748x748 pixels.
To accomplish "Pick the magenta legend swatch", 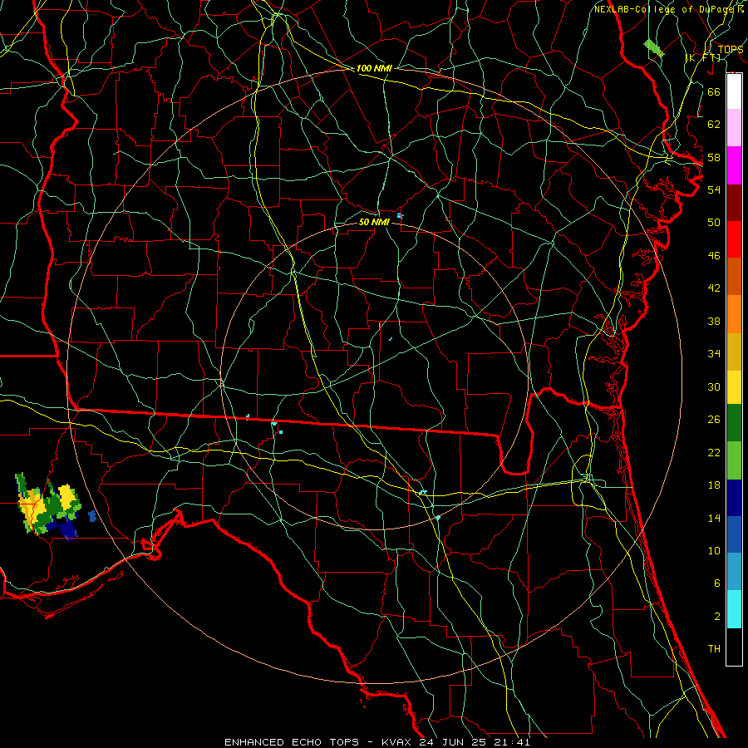I will point(734,165).
